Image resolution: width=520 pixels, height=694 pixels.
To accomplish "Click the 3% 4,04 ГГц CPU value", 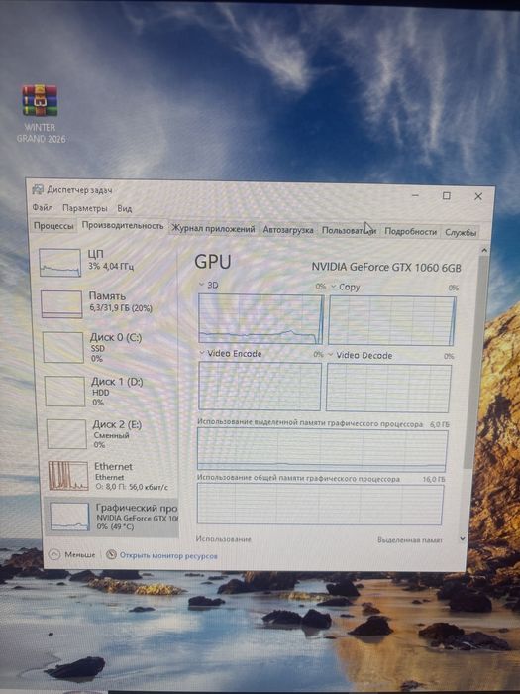I will point(111,266).
